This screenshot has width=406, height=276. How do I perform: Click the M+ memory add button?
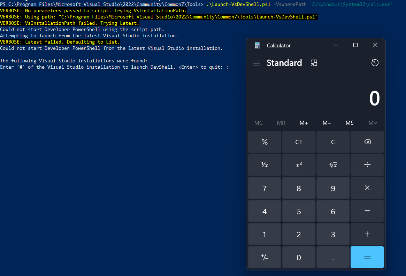304,123
